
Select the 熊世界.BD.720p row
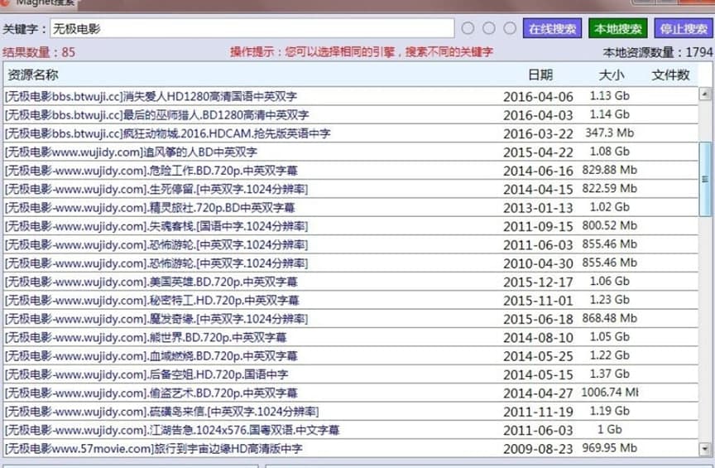351,337
